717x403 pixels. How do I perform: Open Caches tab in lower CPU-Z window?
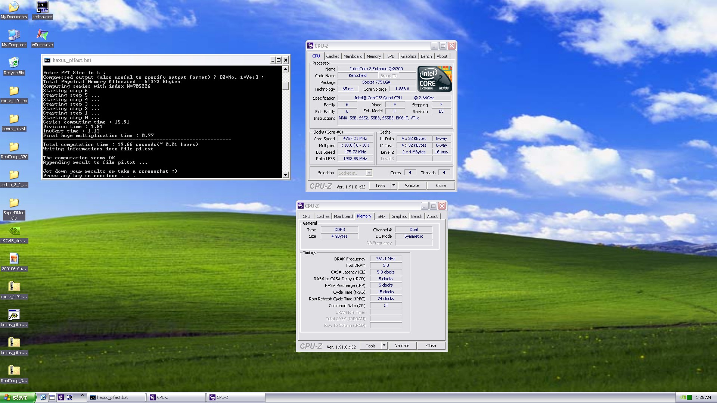[323, 216]
